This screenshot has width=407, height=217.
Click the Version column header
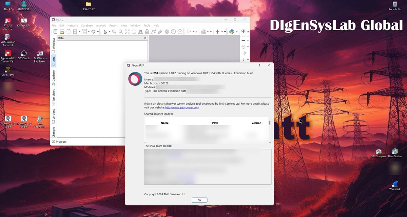point(256,123)
